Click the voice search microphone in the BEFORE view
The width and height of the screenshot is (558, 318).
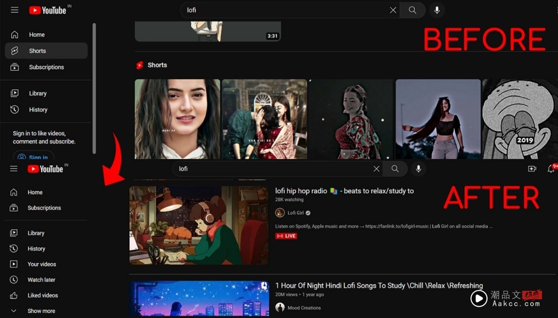[x=437, y=10]
